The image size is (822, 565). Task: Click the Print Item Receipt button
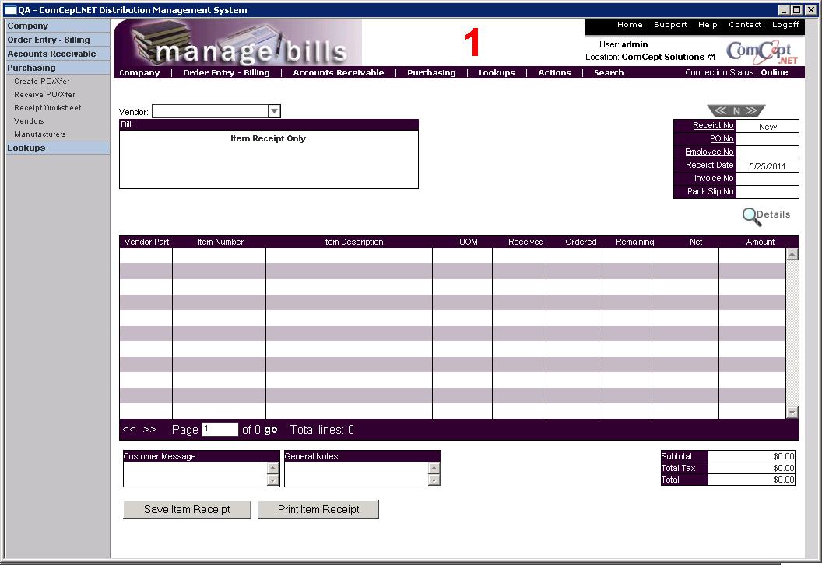coord(318,510)
